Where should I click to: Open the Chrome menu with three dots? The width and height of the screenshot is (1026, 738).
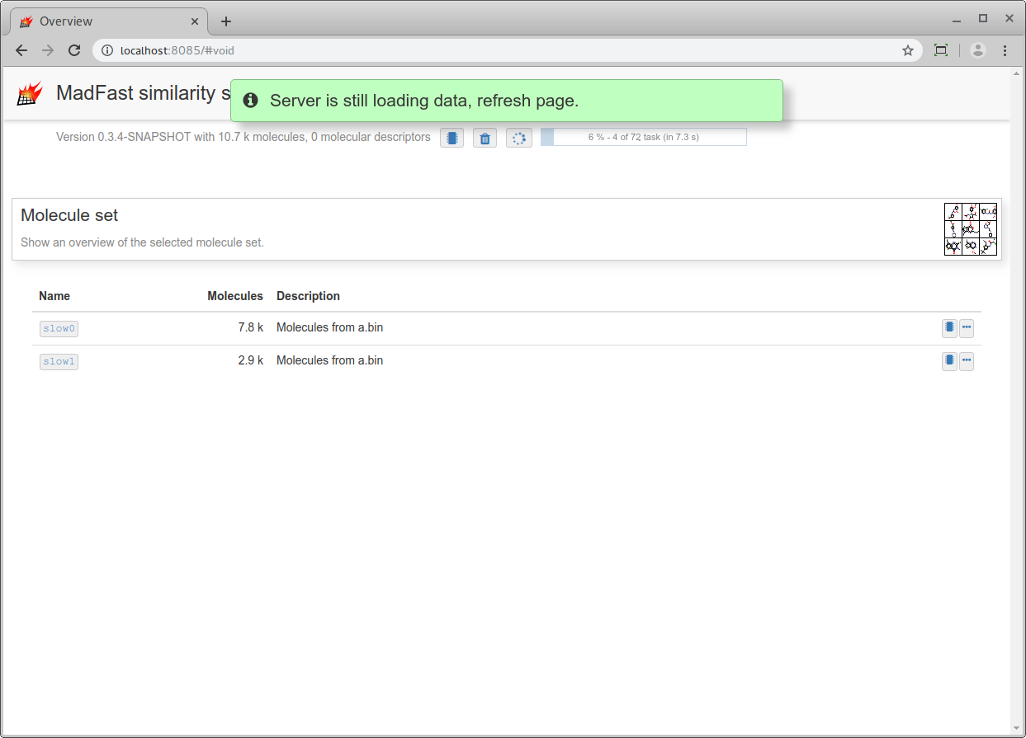tap(1006, 50)
